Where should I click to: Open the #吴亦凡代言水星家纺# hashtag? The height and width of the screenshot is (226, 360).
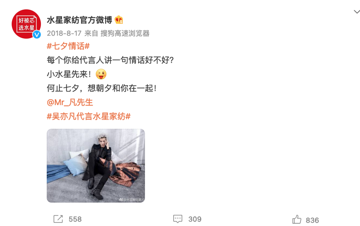[89, 116]
